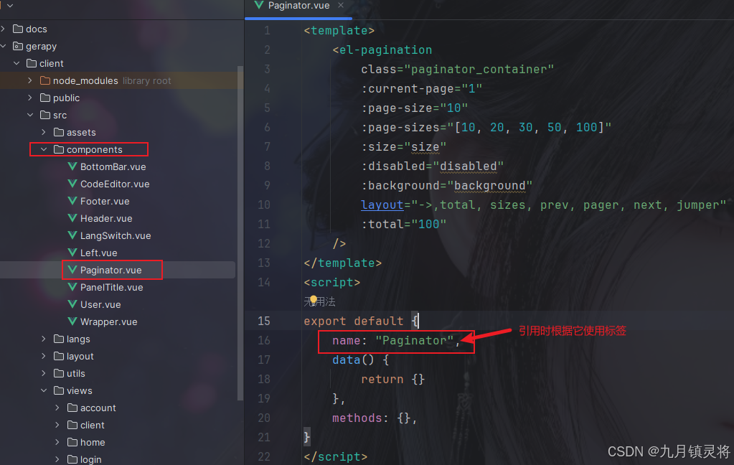Collapse the project header dropdown chevron
Viewport: 734px width, 465px height.
[x=10, y=6]
